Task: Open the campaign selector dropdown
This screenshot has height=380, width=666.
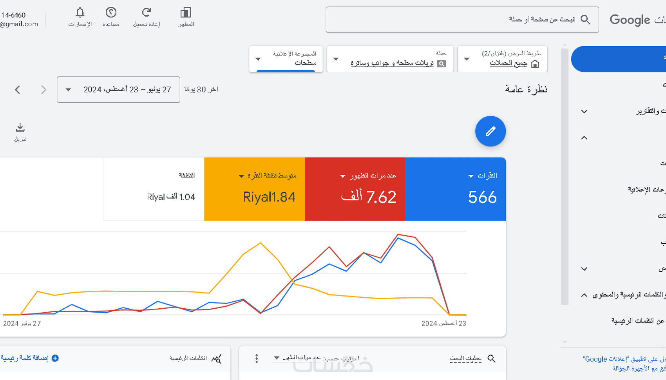Action: tap(390, 59)
